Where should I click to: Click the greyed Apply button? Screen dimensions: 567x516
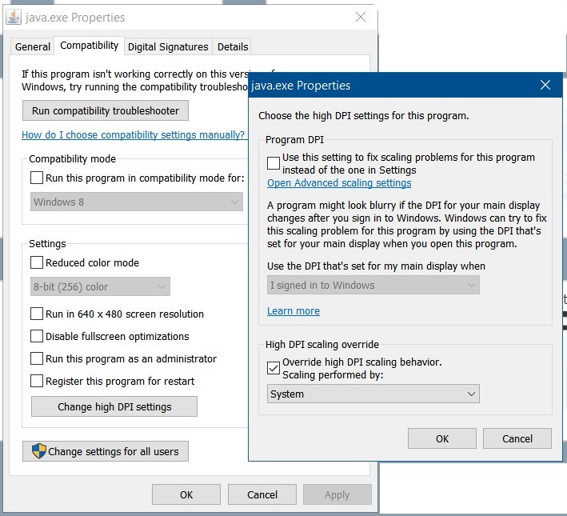[x=337, y=494]
